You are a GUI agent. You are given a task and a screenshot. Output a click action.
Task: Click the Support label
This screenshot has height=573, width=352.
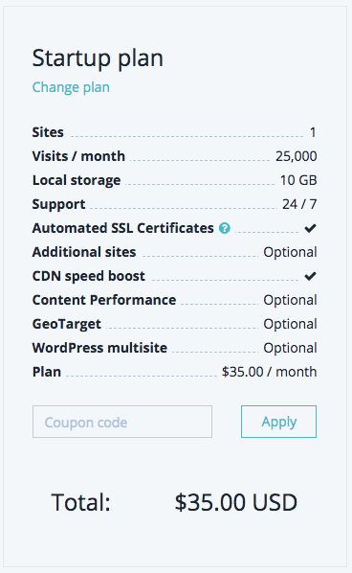coord(58,204)
